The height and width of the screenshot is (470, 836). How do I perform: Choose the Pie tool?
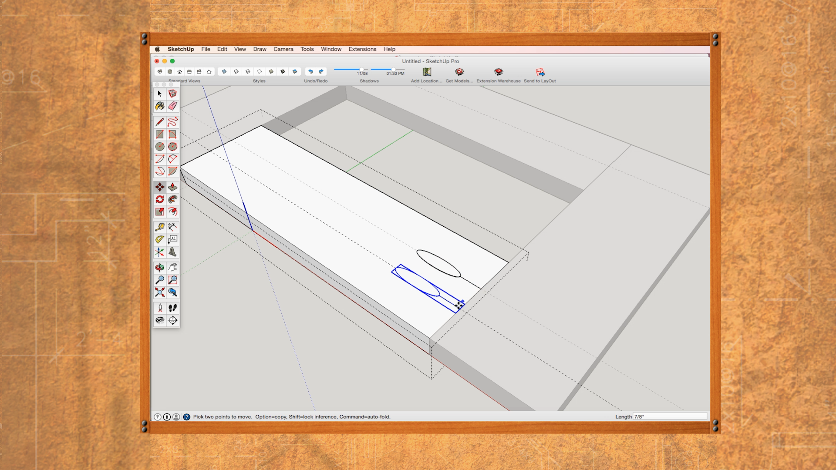172,171
